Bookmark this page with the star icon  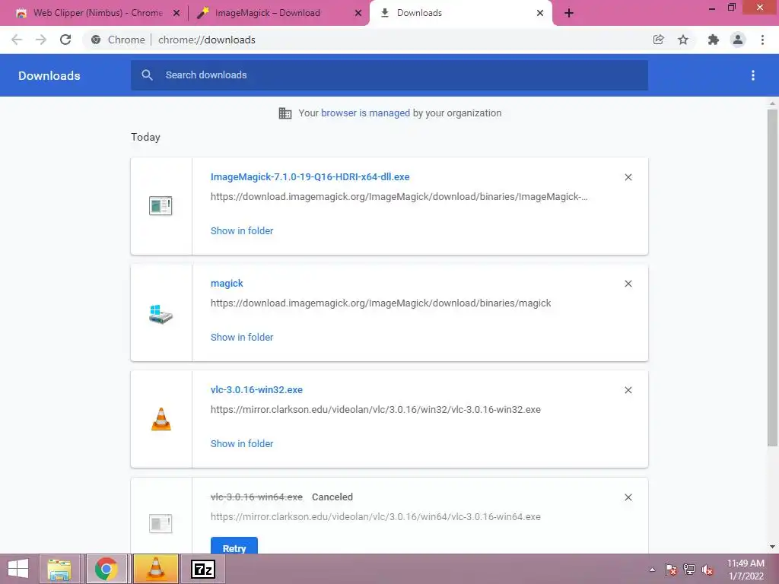point(683,40)
